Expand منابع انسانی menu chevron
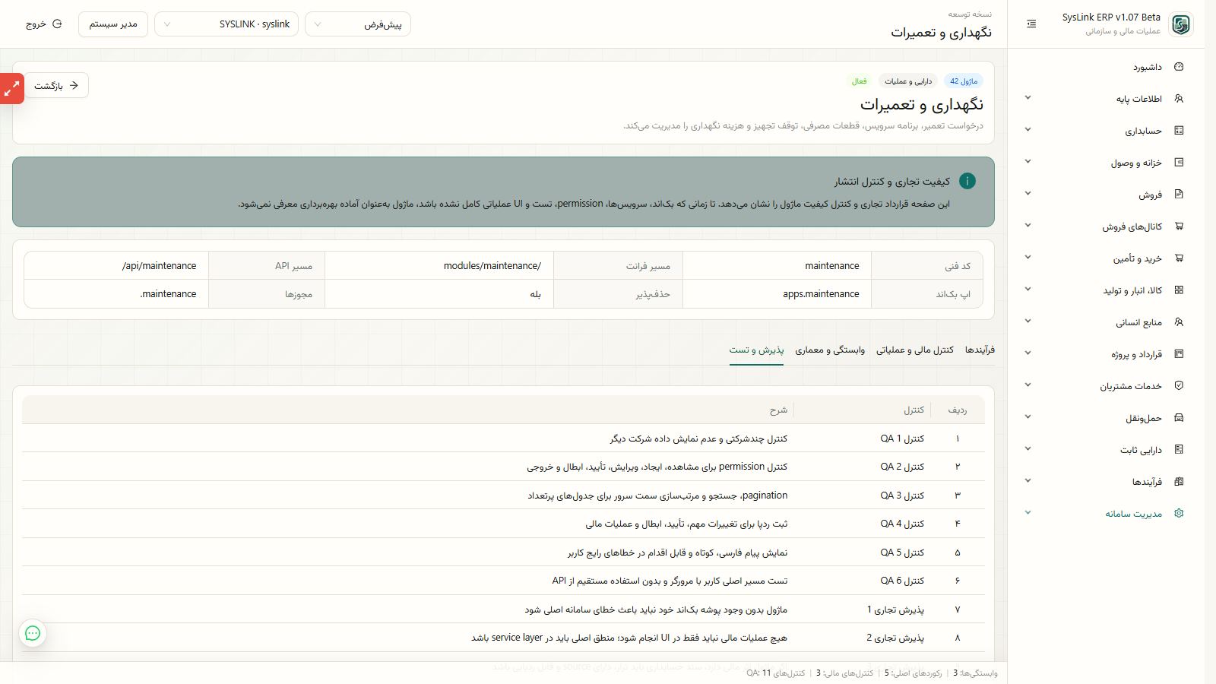 1028,321
